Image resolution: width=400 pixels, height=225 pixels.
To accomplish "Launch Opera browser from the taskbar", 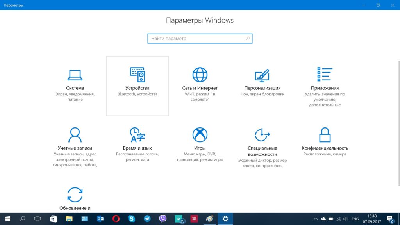I will tap(116, 219).
